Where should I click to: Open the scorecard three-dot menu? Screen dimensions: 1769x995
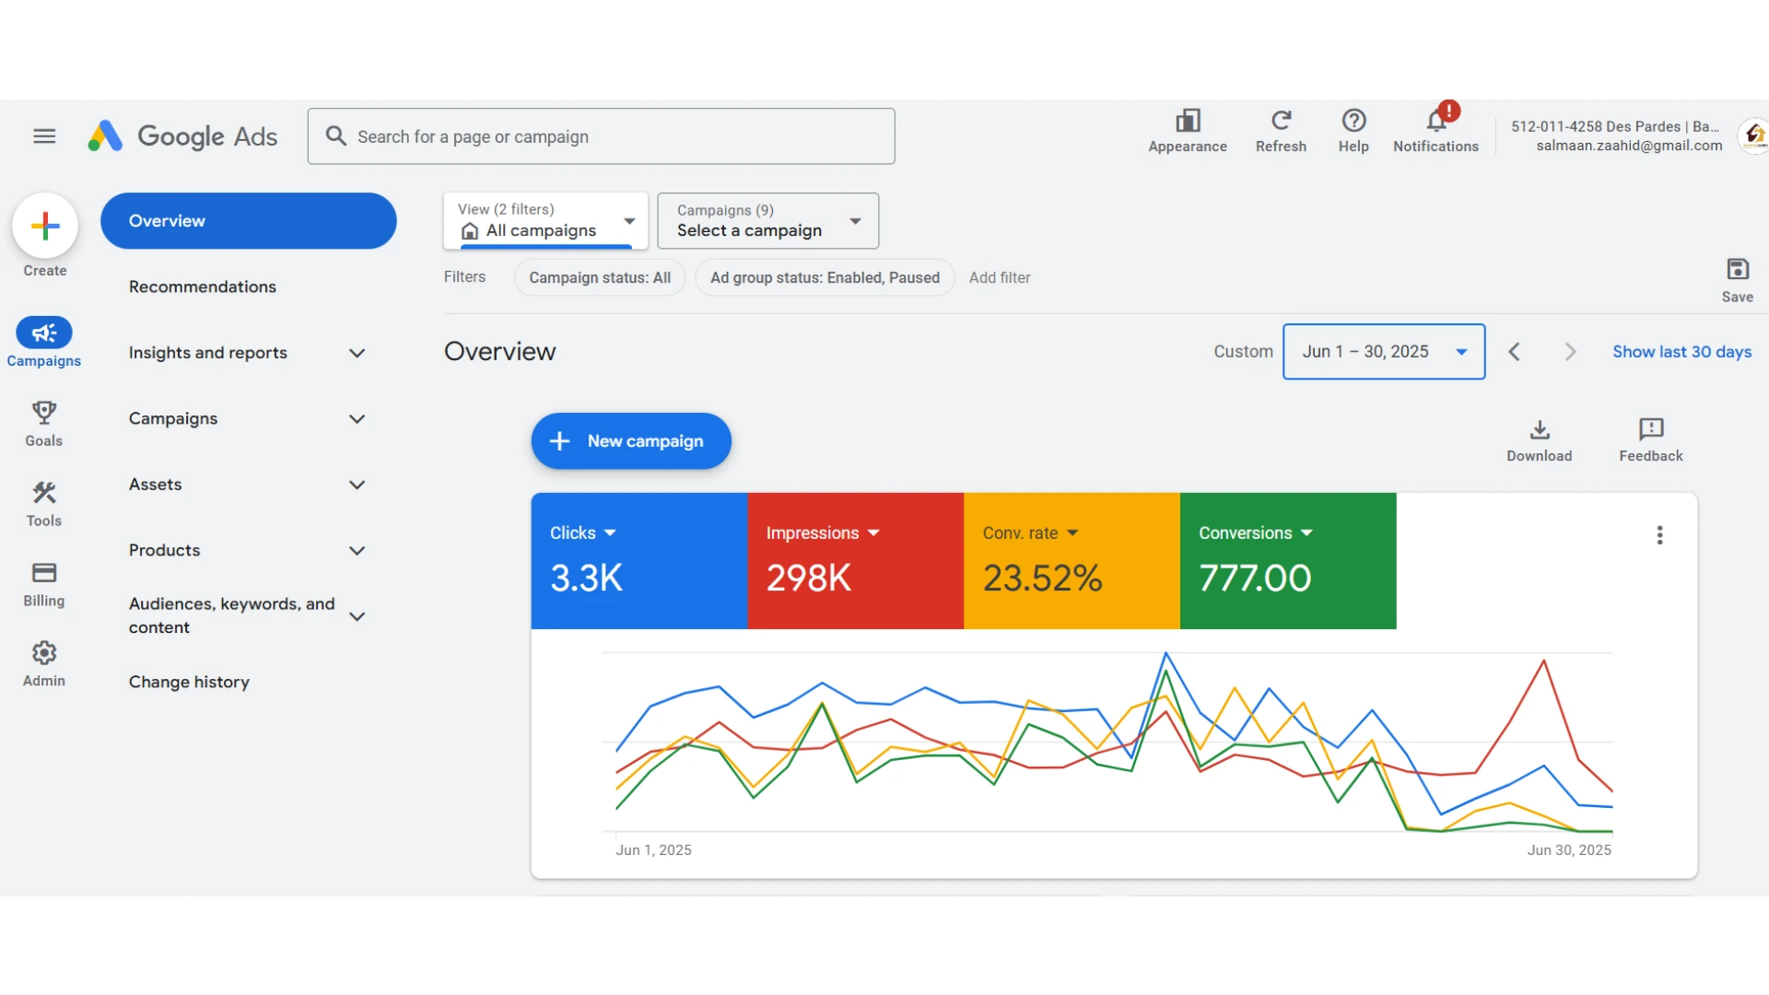[x=1659, y=535]
